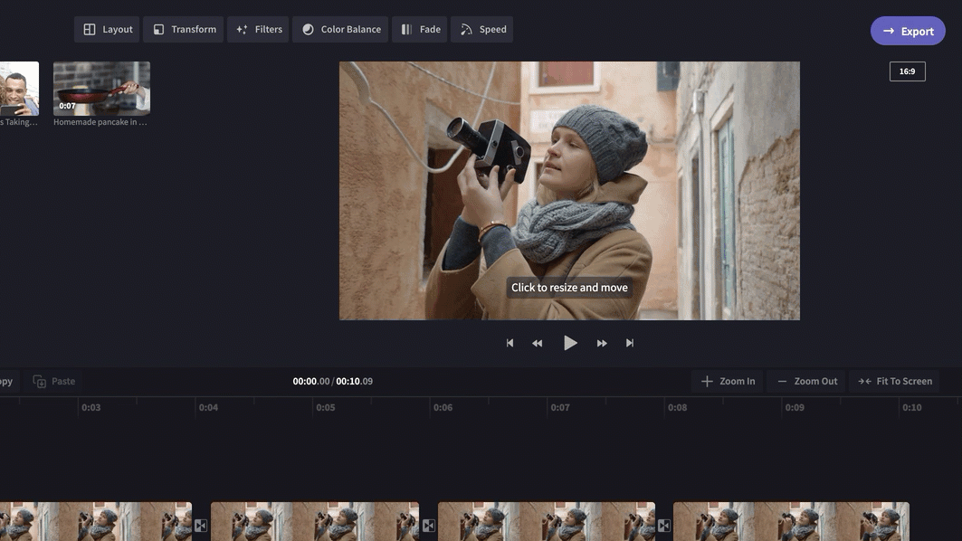Click the Export button
The height and width of the screenshot is (541, 962).
908,31
